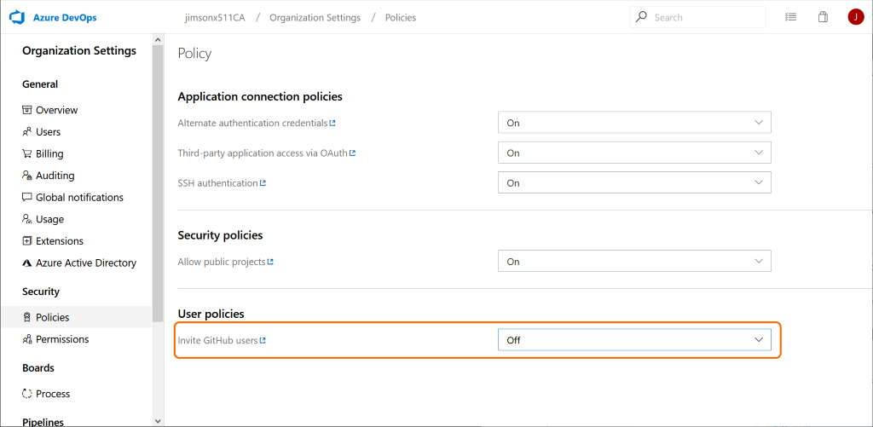Change the Invite GitHub users dropdown
The height and width of the screenshot is (427, 873).
[633, 340]
